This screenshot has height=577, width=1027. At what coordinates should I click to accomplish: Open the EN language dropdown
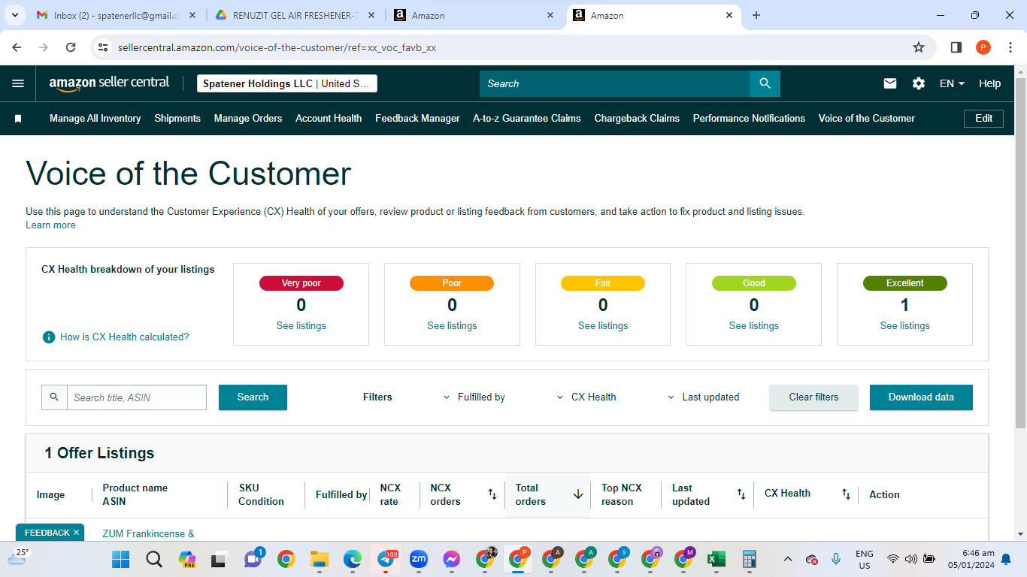coord(952,83)
